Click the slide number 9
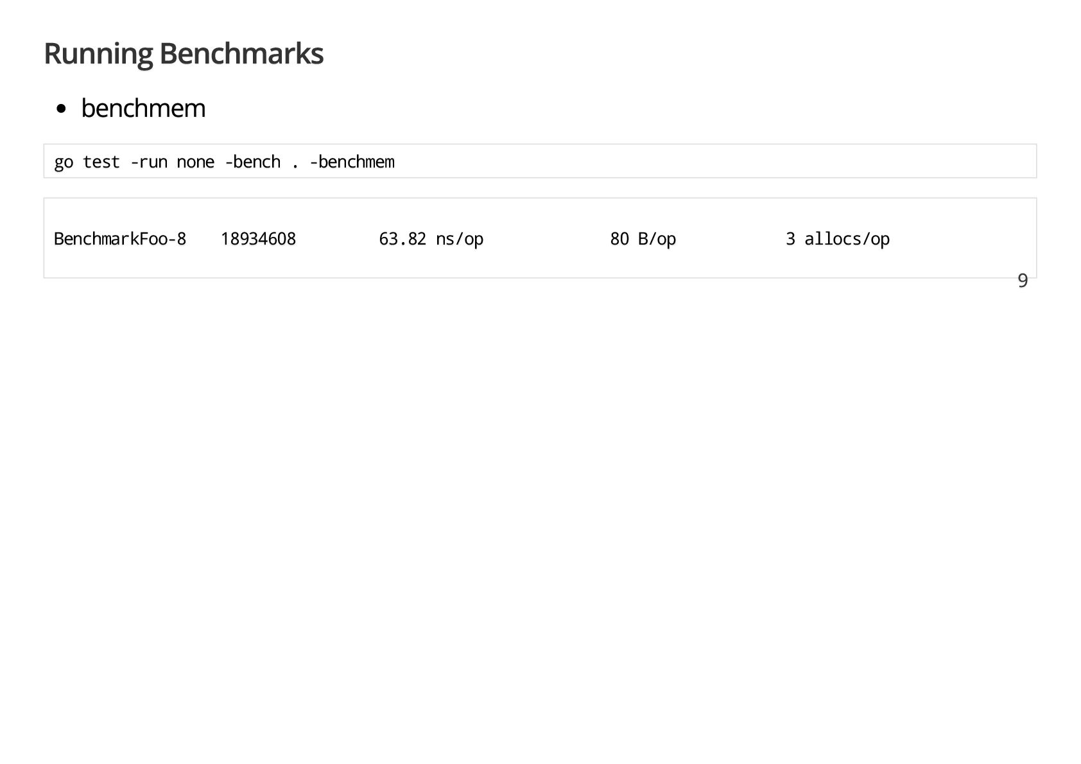Screen dimensions: 1081x764 click(x=1022, y=281)
